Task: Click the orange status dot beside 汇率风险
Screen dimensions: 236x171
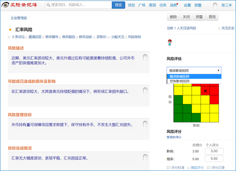Action: [x=10, y=30]
